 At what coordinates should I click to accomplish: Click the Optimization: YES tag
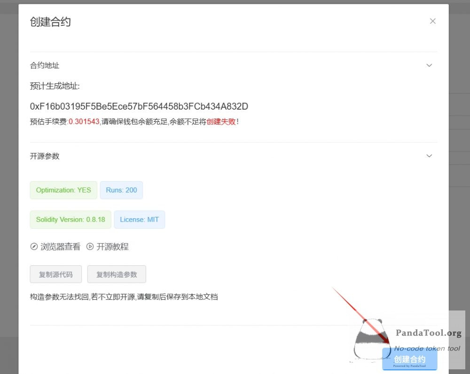pos(63,190)
